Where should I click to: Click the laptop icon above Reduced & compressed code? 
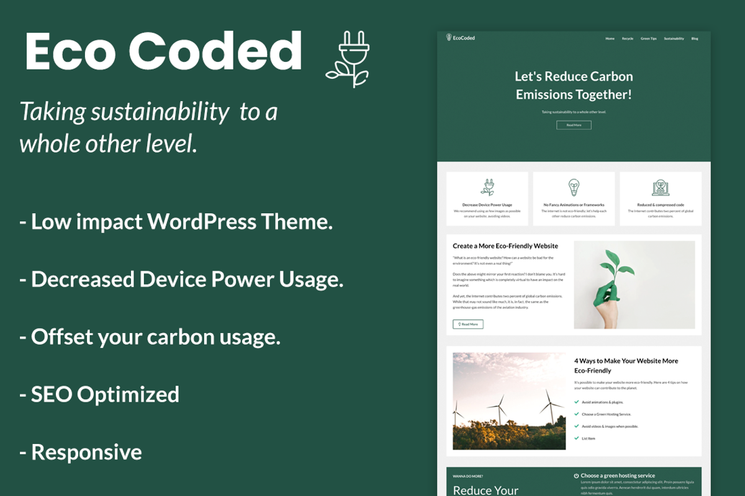click(661, 188)
